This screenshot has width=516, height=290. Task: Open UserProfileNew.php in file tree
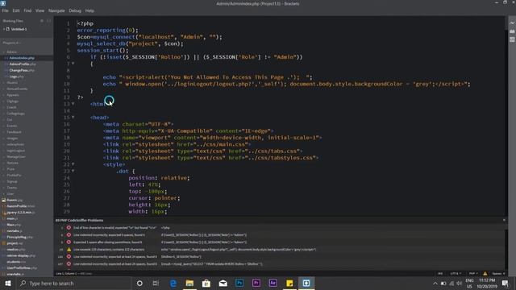coord(22,268)
